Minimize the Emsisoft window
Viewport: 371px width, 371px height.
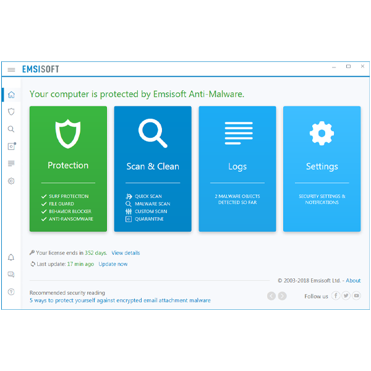click(x=334, y=67)
